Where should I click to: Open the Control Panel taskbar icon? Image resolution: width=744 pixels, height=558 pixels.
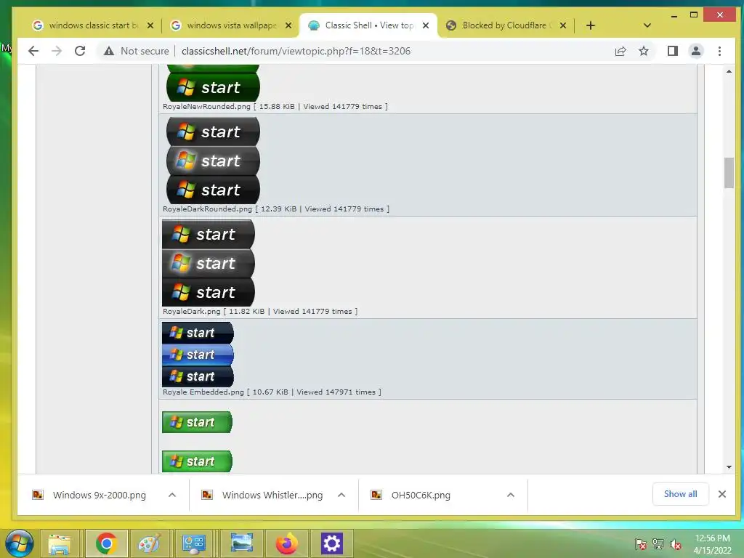193,543
